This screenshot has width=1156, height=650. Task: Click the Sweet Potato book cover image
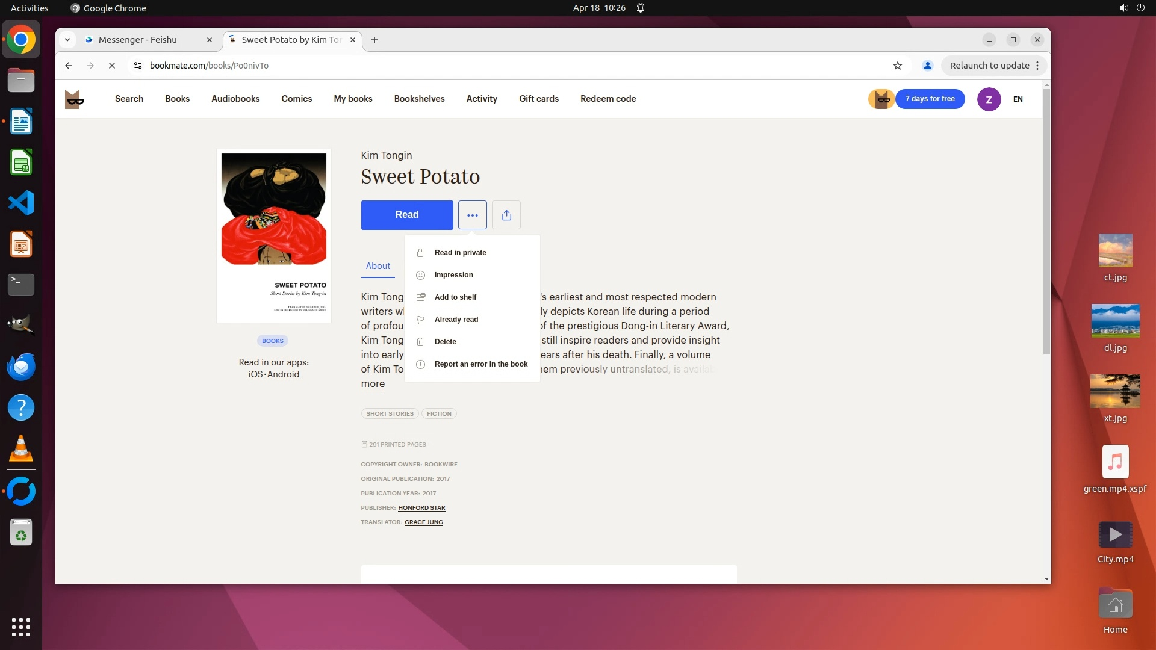point(274,235)
